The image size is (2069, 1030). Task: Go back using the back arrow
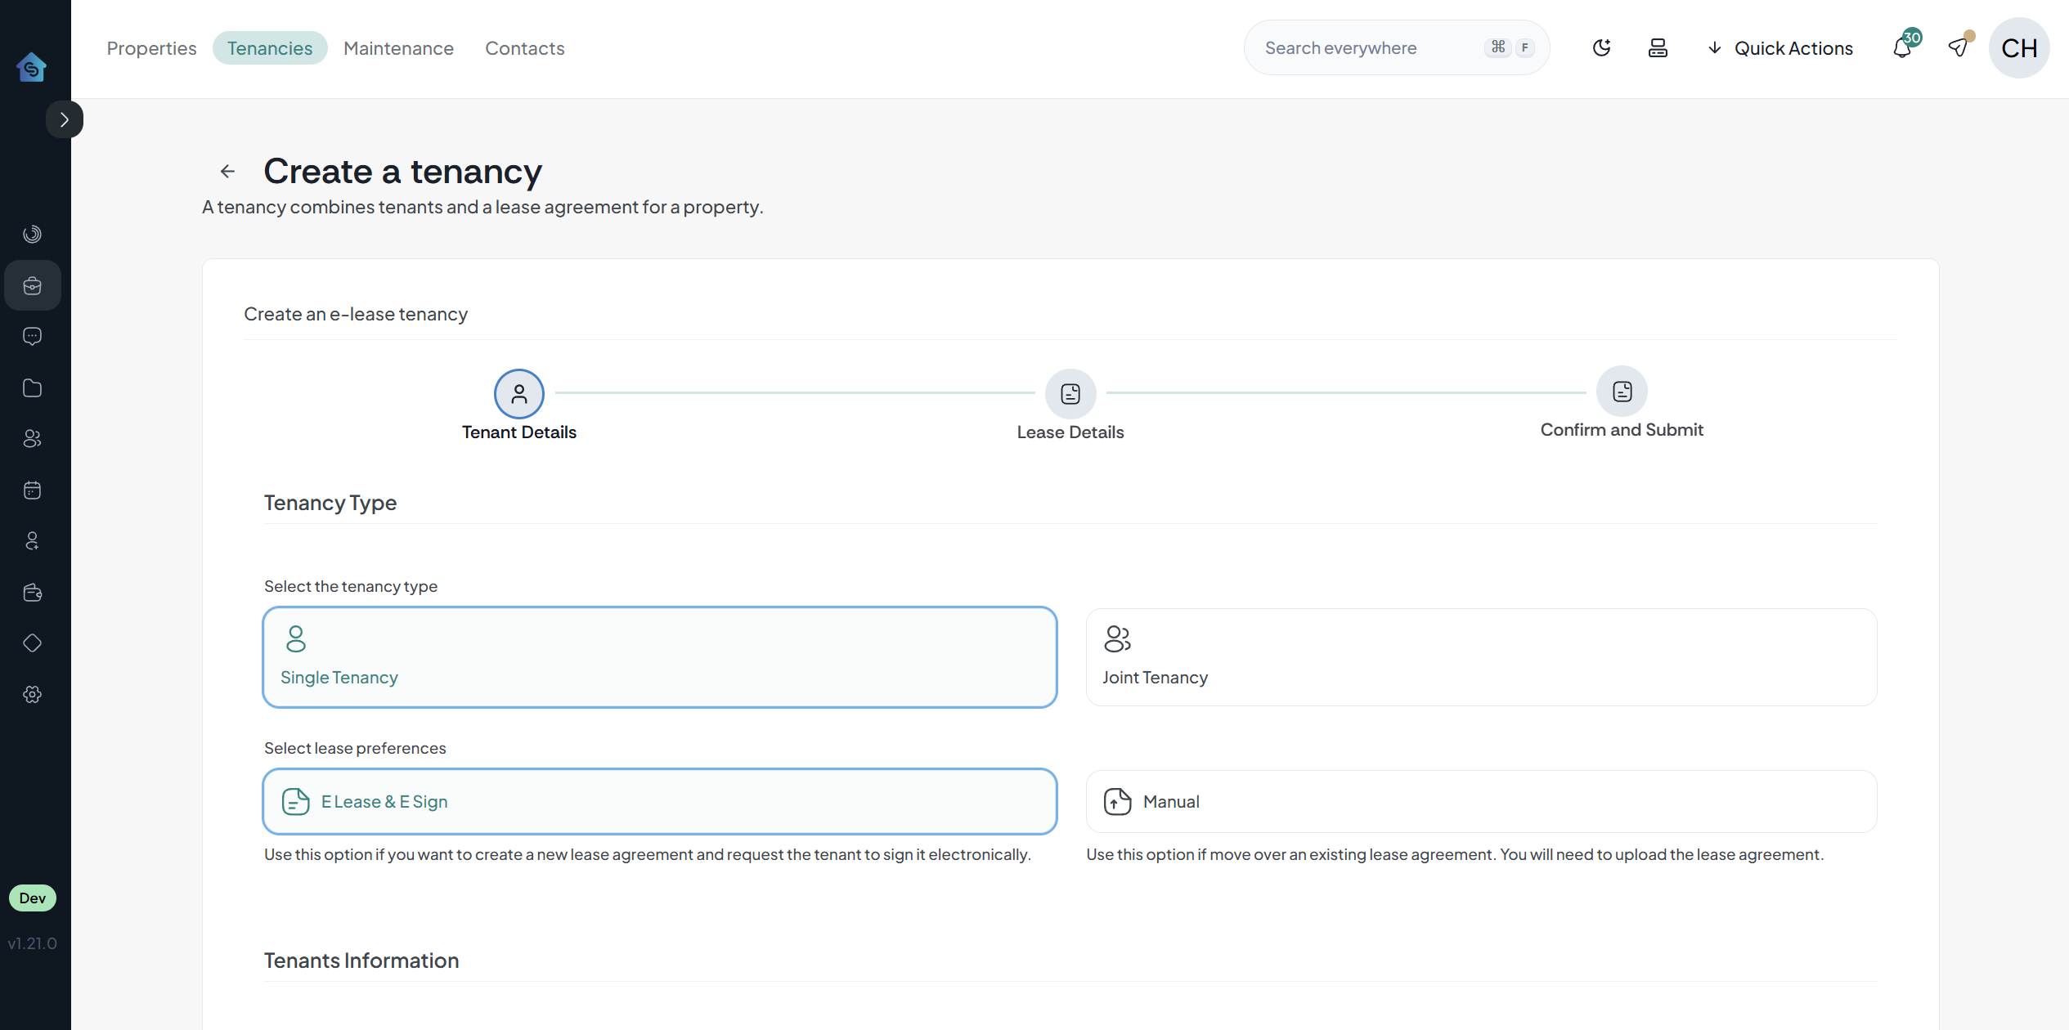227,171
